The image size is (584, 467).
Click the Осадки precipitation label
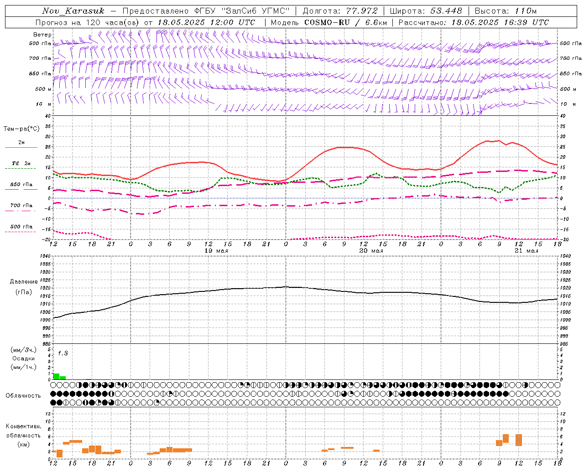pos(24,358)
